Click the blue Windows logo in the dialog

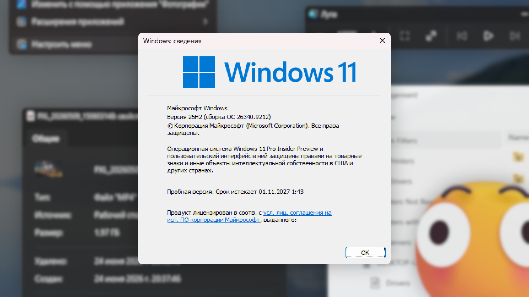[199, 72]
